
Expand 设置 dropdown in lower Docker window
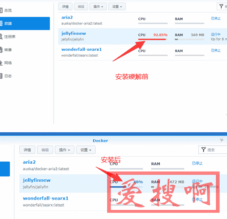pos(86,150)
